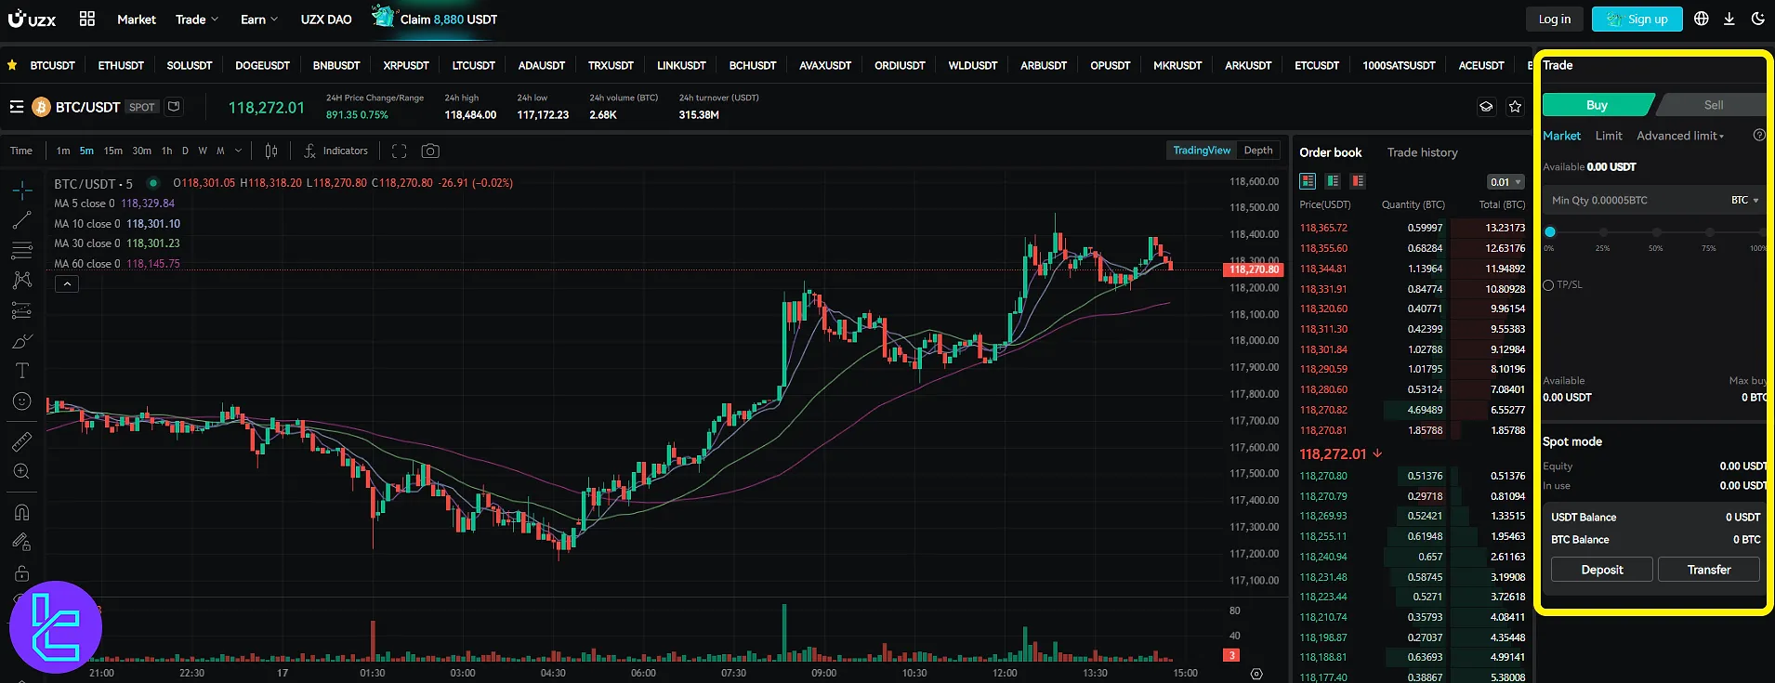The height and width of the screenshot is (683, 1775).
Task: Open more time intervals dropdown chevron
Action: coord(238,151)
